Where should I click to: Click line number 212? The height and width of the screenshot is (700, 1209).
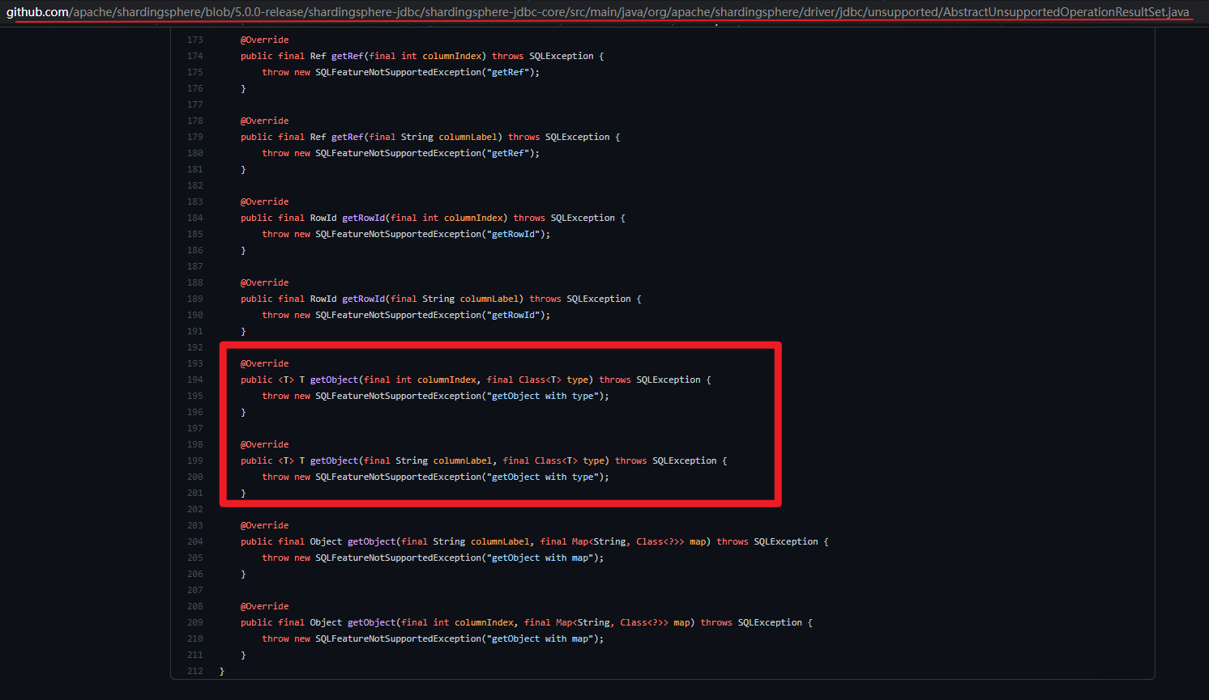pyautogui.click(x=195, y=671)
